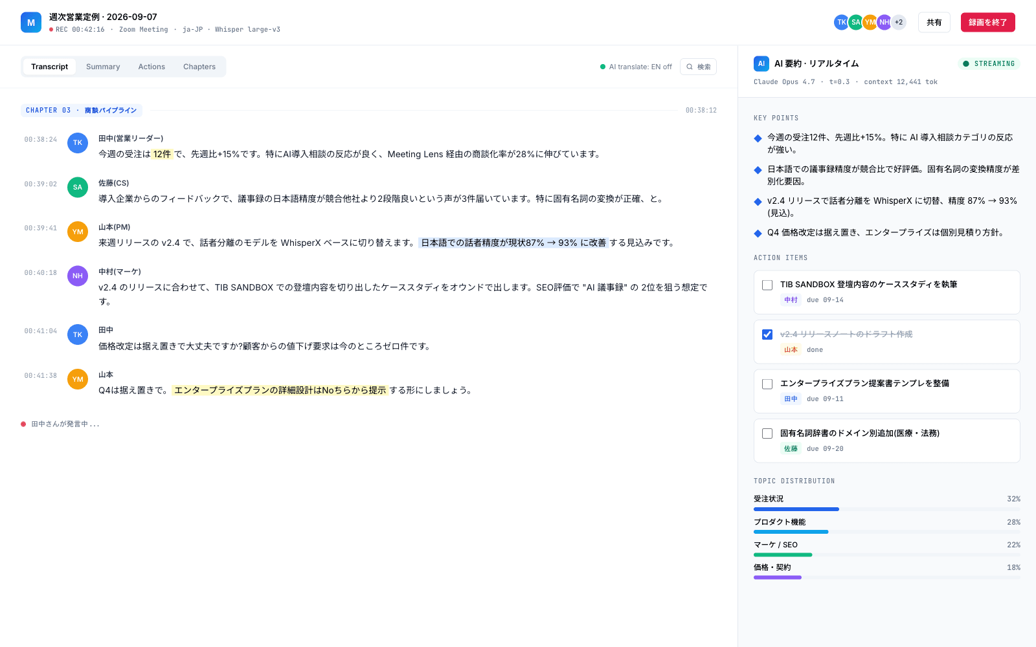Click the search magnifier icon

tap(690, 67)
